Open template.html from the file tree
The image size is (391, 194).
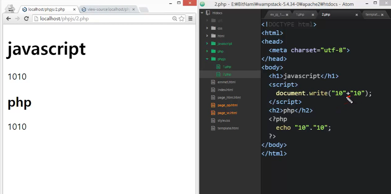tap(228, 128)
